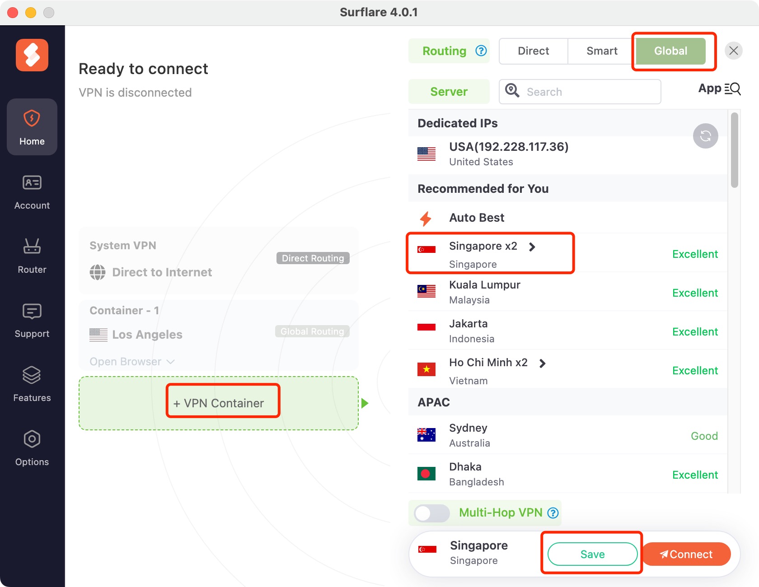
Task: Open the Account section
Action: click(x=32, y=190)
